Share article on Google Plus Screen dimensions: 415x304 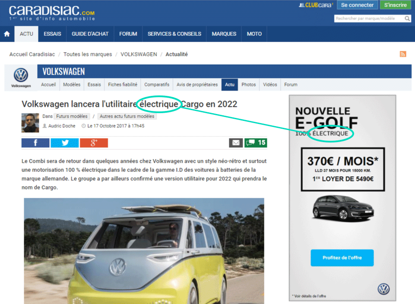[x=94, y=143]
